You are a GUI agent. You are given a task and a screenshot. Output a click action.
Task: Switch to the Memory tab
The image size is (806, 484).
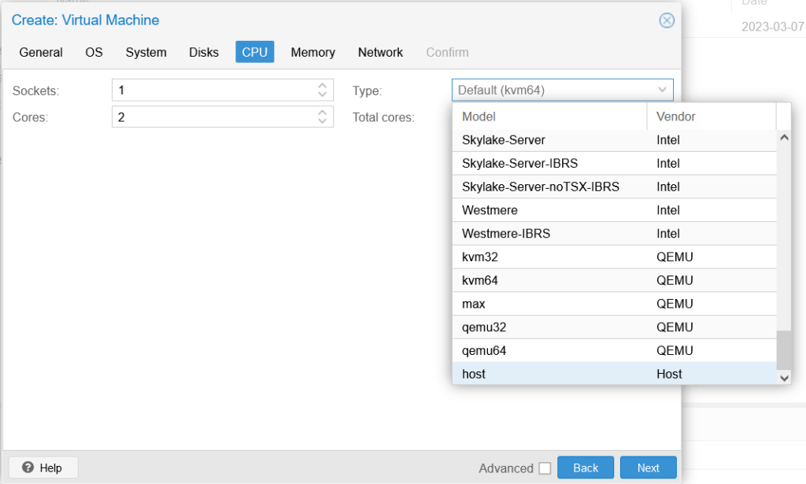(312, 53)
